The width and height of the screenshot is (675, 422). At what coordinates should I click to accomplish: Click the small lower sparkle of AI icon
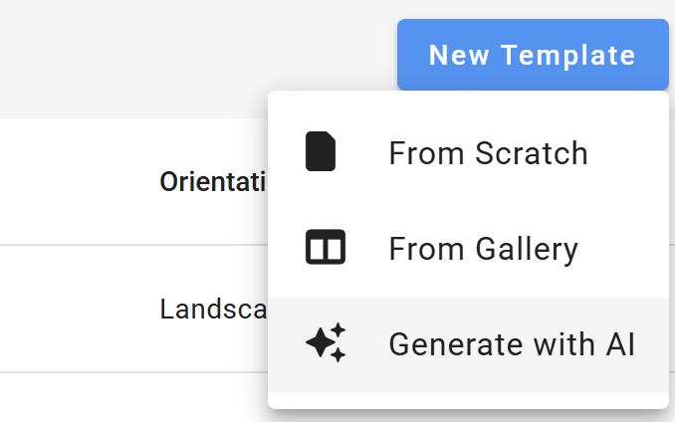[x=337, y=355]
